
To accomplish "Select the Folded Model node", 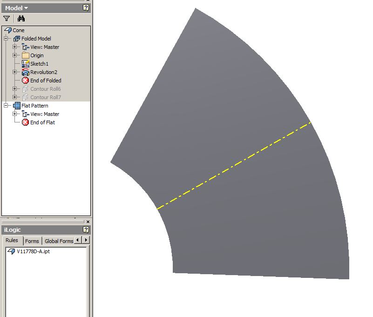I will [32, 39].
